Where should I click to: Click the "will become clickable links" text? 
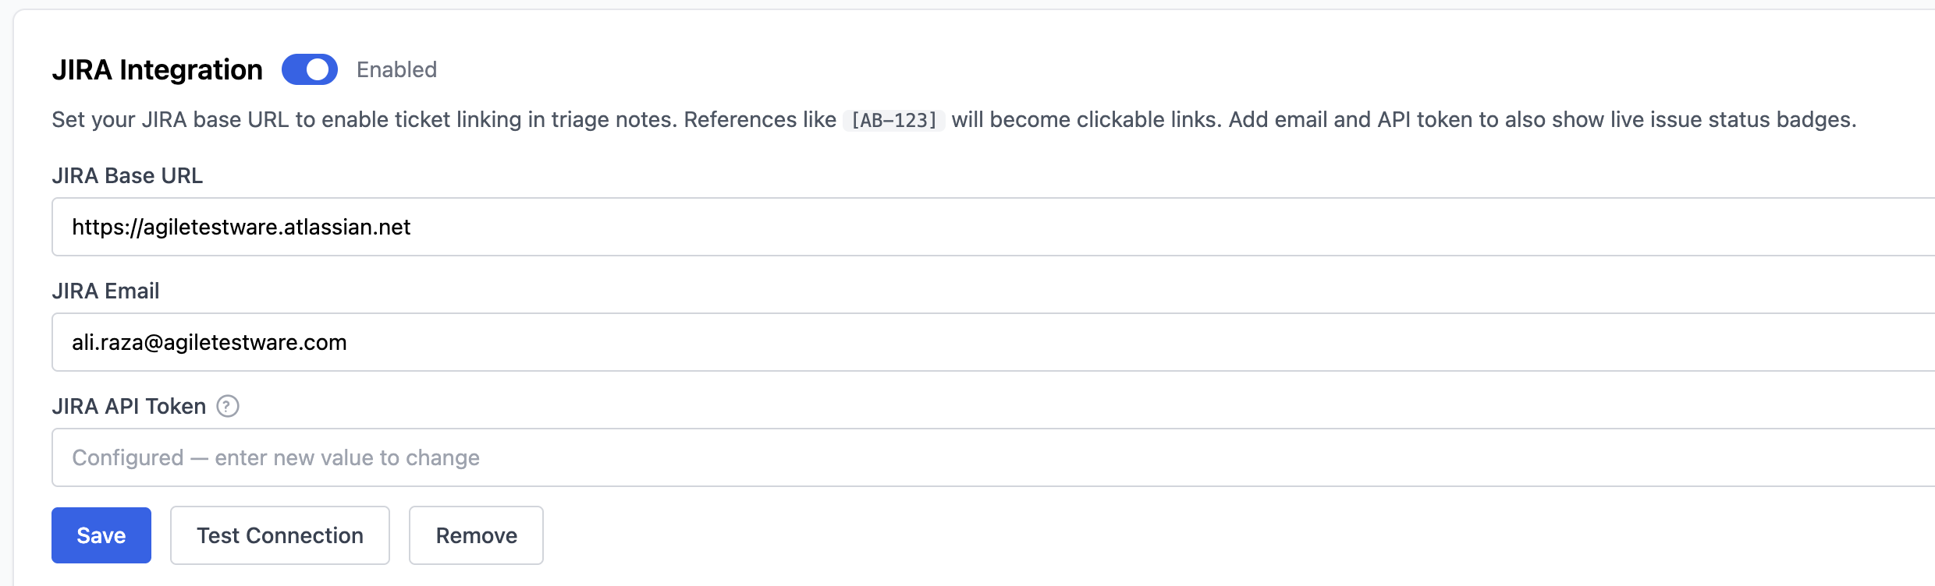(x=1086, y=119)
